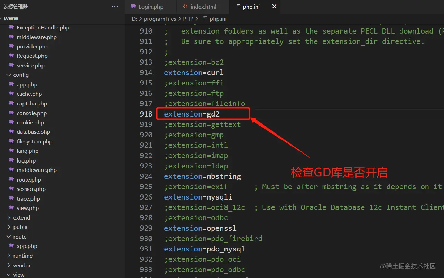Viewport: 444px width, 278px height.
Task: Click the PHP icon beside cookie.php
Action: pos(11,122)
